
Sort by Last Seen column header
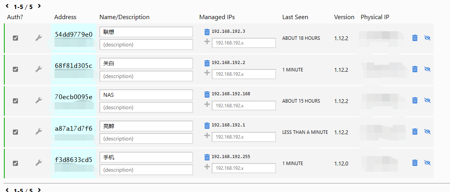295,17
